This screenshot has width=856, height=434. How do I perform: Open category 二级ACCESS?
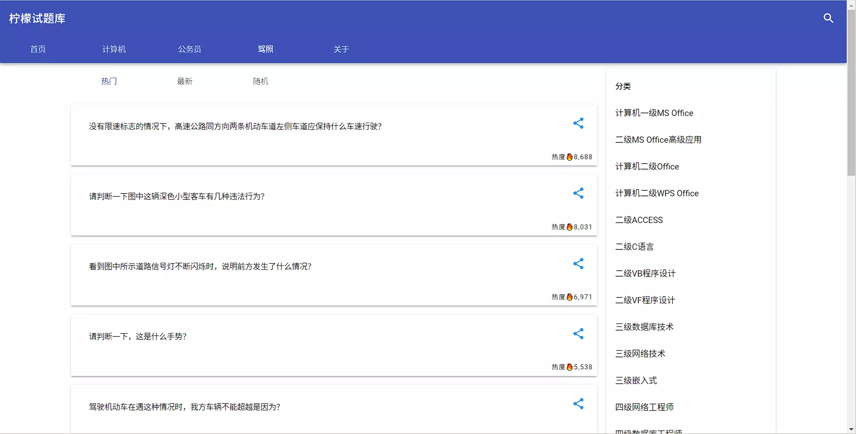coord(639,220)
